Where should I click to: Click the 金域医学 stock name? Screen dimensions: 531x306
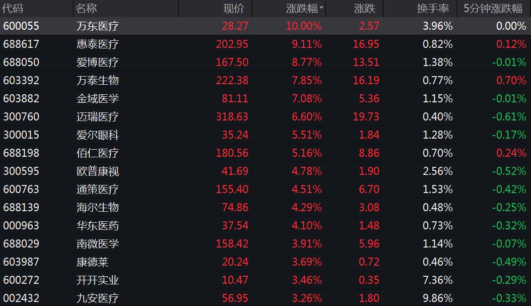tap(98, 99)
